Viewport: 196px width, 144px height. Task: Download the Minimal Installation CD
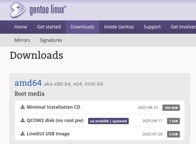53,107
